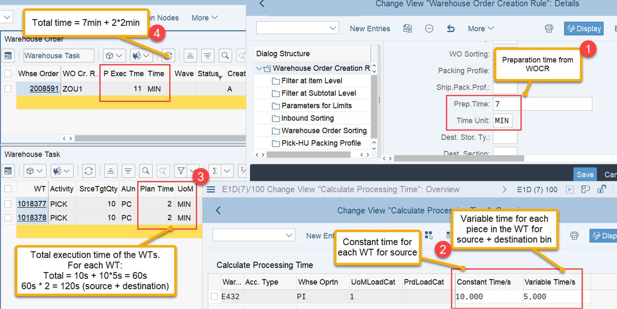Select the checkbox for warehouse order 2008591

pos(8,89)
